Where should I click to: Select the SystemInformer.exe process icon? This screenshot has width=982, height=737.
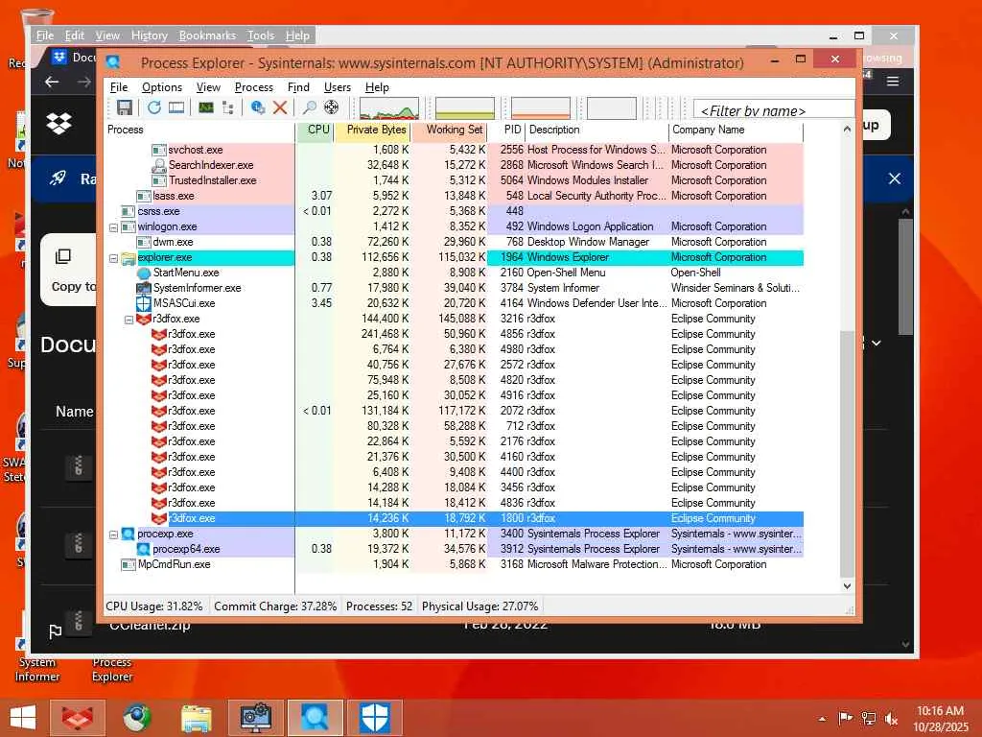point(144,288)
